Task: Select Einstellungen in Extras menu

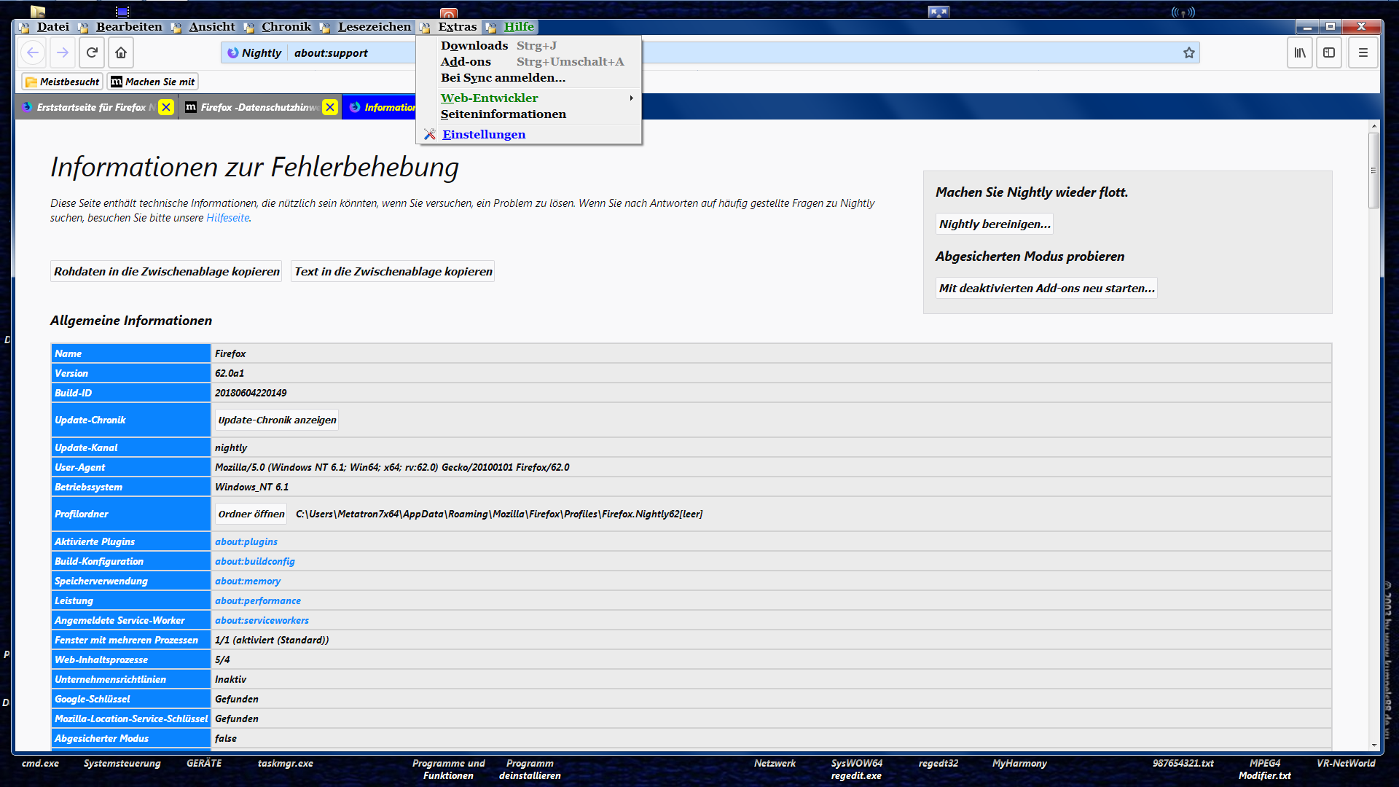Action: [x=483, y=134]
